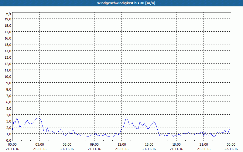Click the '09:00' time axis label
243x152 pixels.
(94, 145)
